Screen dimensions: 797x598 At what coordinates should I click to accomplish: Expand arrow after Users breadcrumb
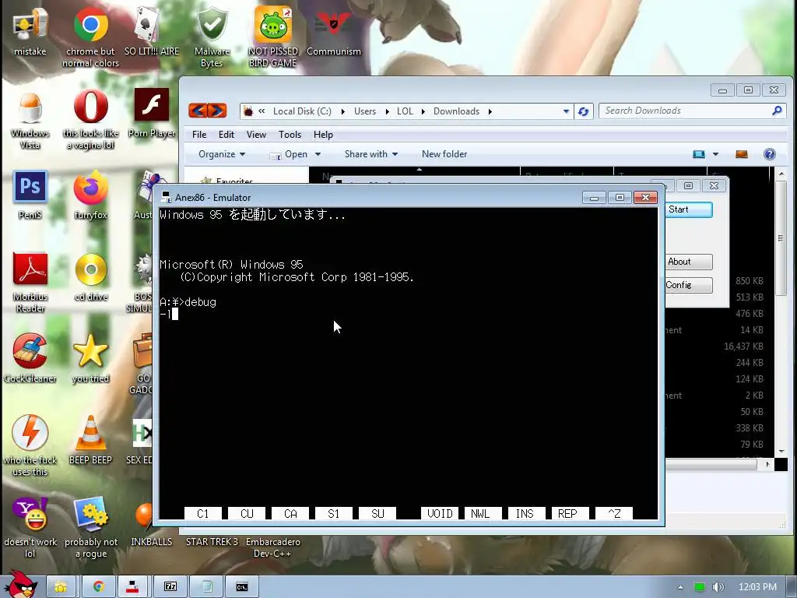(387, 111)
